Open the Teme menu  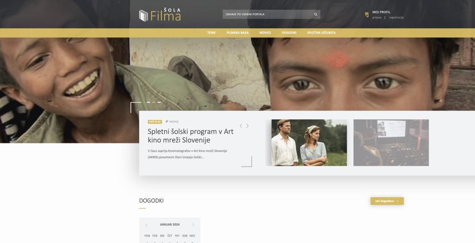211,33
